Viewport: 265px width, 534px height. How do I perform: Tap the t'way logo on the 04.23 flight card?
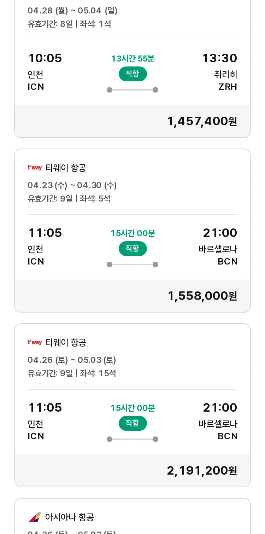pos(35,168)
